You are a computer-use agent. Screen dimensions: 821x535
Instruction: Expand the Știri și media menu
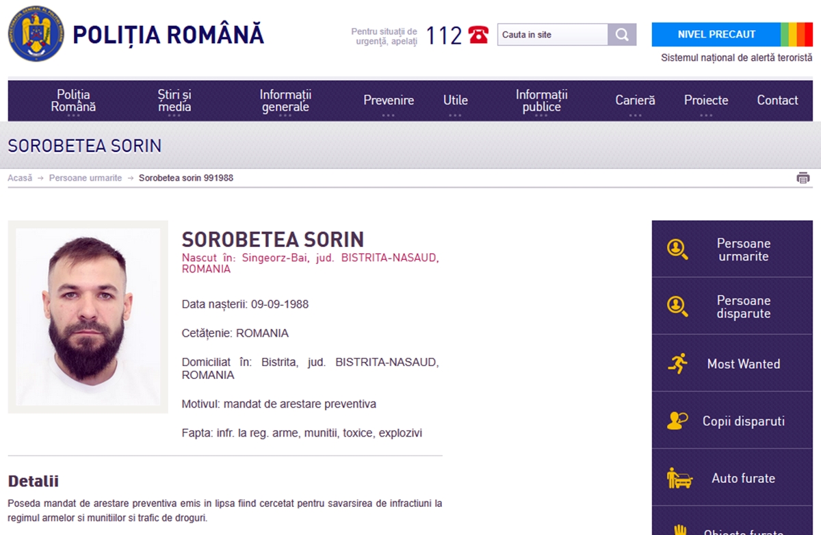pyautogui.click(x=174, y=101)
